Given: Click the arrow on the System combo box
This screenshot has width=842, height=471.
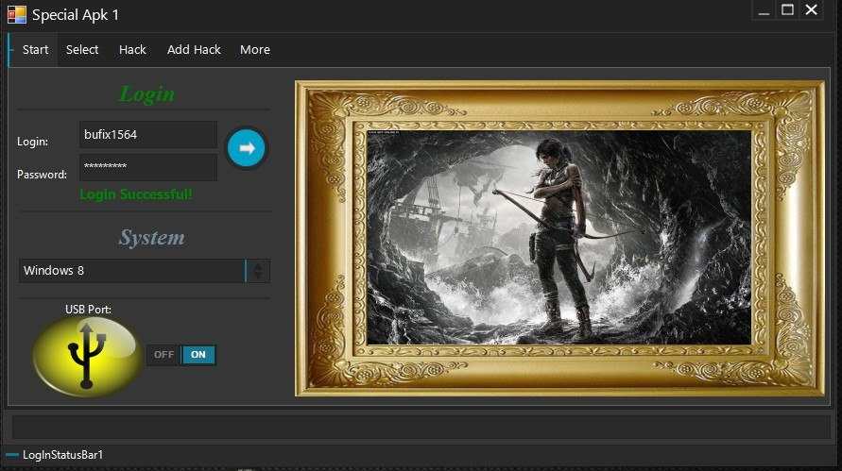Looking at the screenshot, I should coord(258,271).
